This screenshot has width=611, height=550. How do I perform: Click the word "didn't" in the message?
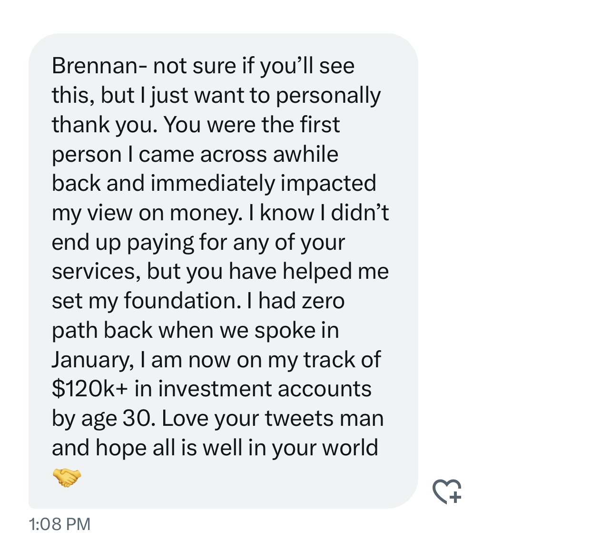tap(360, 213)
